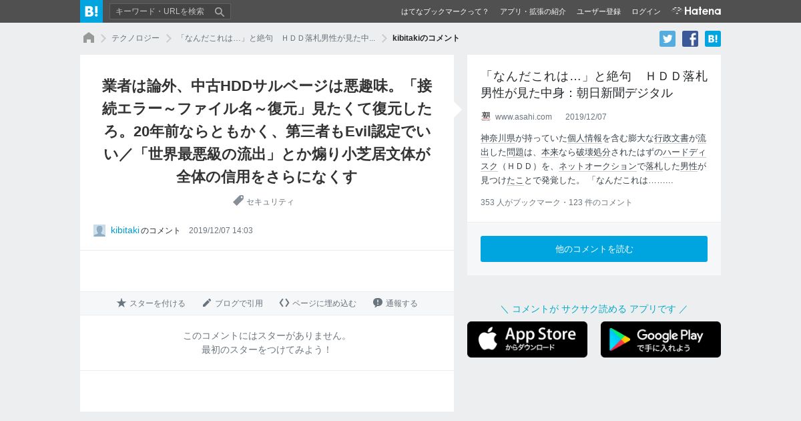Open the テクノロジー breadcrumb
Viewport: 801px width, 421px height.
click(136, 38)
